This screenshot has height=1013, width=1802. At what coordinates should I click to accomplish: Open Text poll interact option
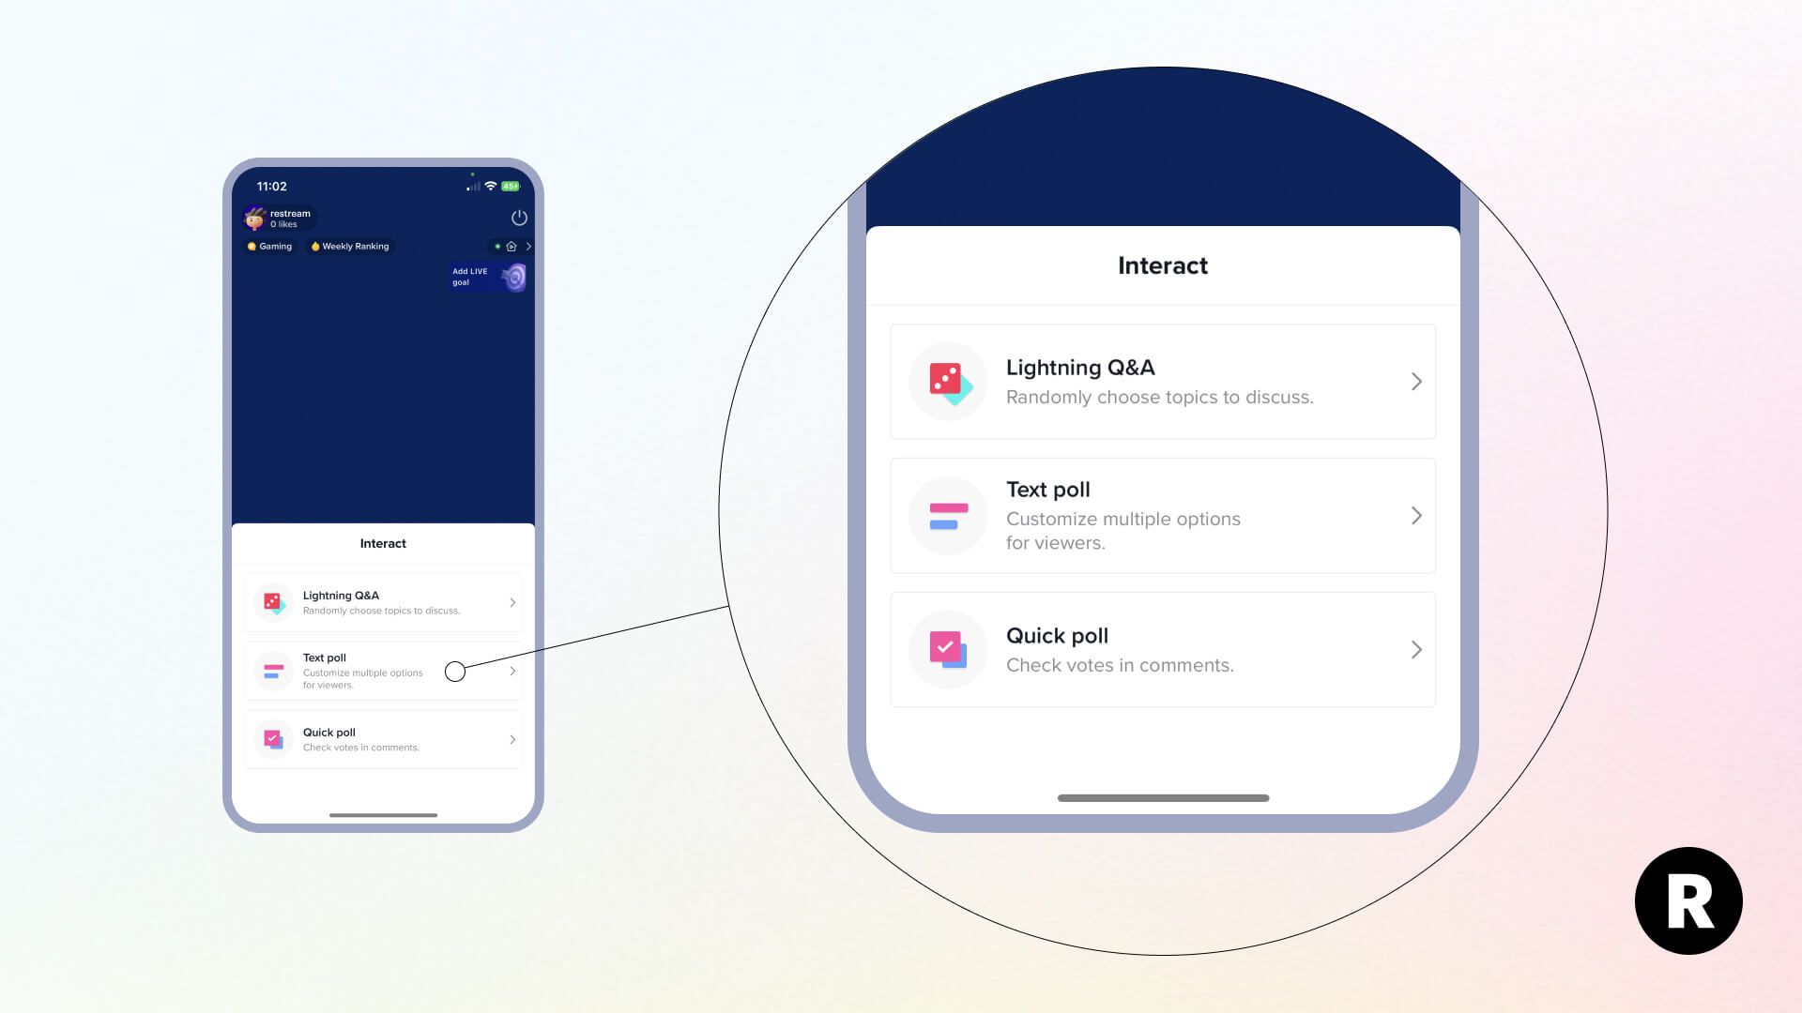tap(384, 669)
